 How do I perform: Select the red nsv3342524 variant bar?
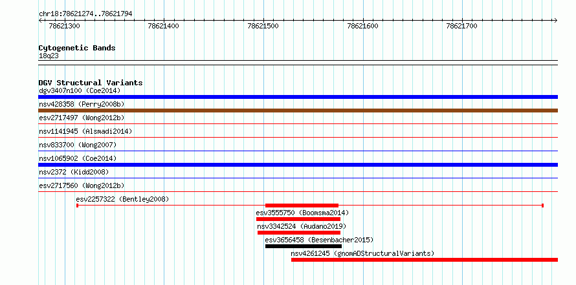(299, 233)
